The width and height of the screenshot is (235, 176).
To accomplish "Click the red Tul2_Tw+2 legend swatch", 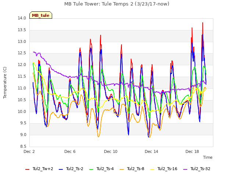I will click(28, 169).
